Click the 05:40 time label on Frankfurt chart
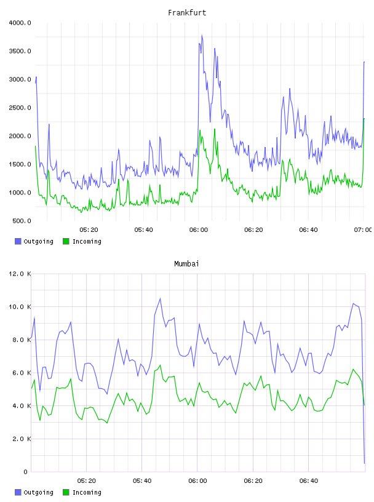The width and height of the screenshot is (374, 502). [x=143, y=230]
